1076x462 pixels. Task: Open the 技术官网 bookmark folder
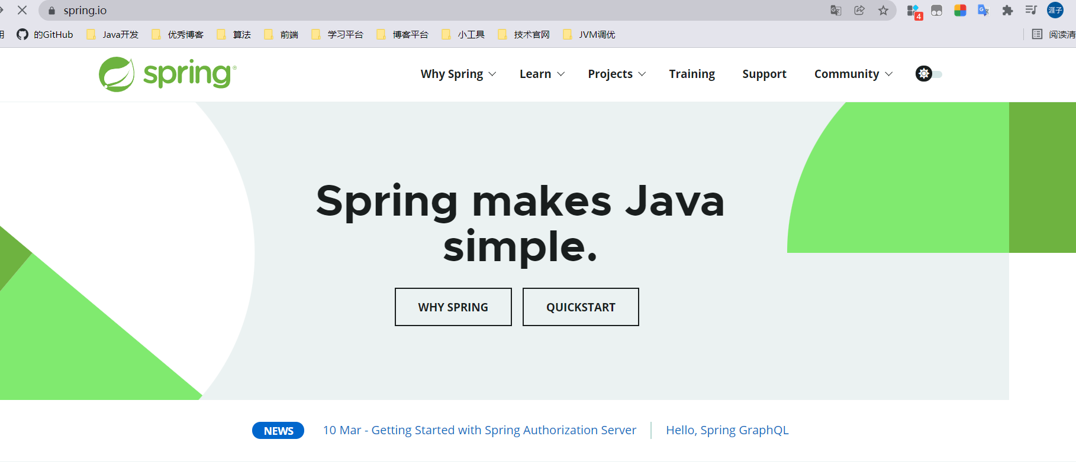[x=524, y=34]
